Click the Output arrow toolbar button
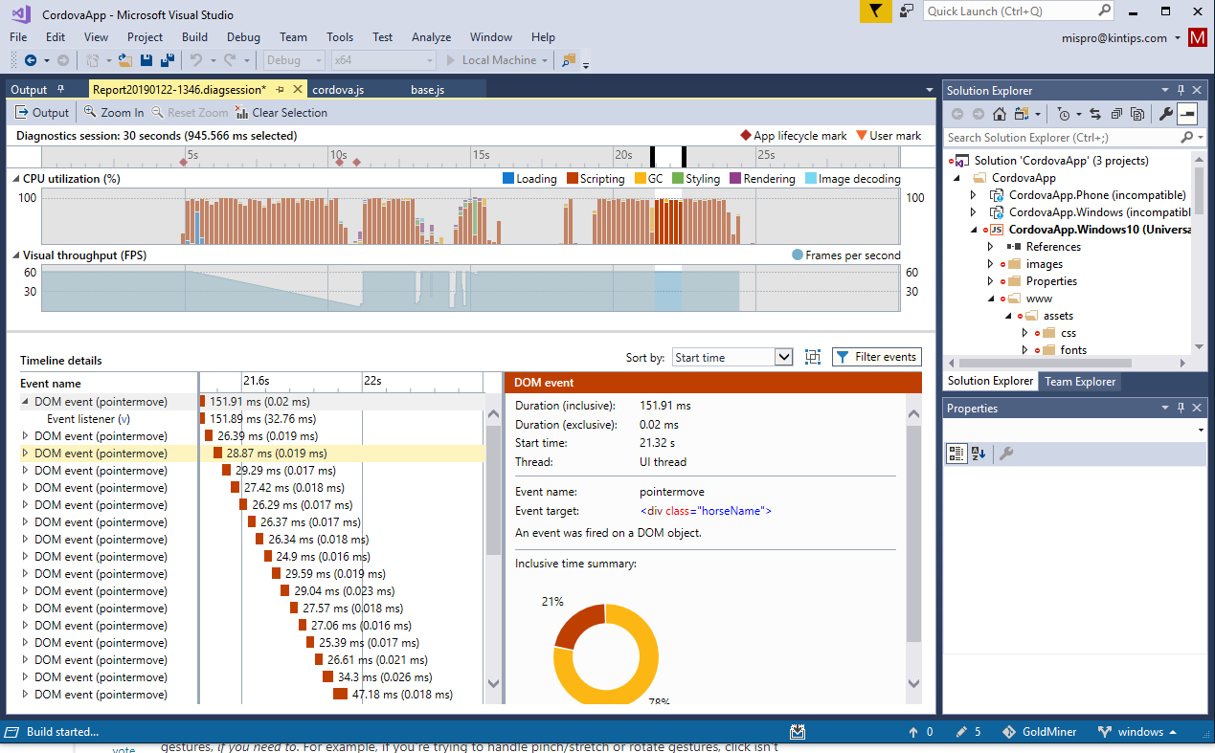The width and height of the screenshot is (1215, 753). 43,112
